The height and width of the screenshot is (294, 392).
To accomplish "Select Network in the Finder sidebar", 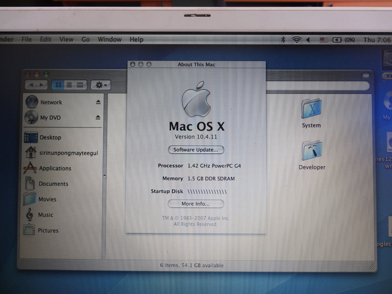I will pos(51,102).
